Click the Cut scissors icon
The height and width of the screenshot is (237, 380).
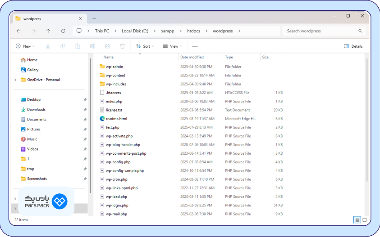click(48, 46)
